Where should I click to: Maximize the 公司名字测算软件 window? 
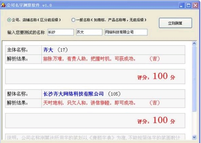[188, 5]
